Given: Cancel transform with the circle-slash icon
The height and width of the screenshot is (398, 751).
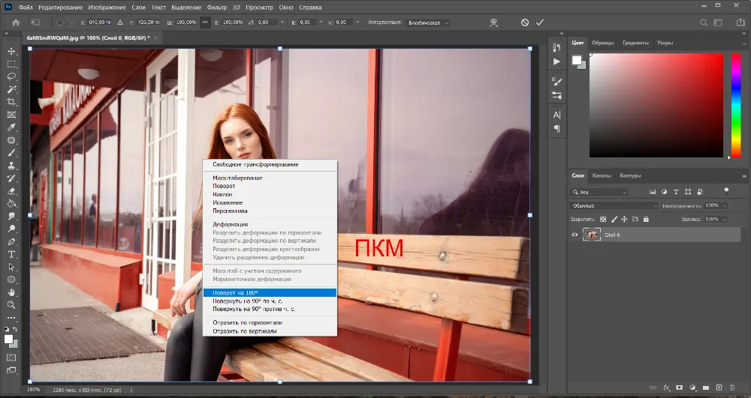Looking at the screenshot, I should [525, 22].
